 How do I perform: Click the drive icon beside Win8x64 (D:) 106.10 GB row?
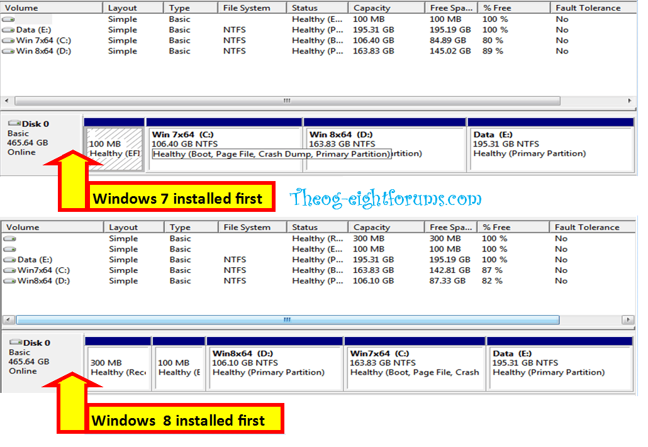(x=9, y=281)
